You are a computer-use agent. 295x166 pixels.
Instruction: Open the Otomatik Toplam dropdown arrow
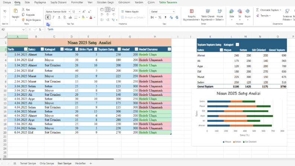click(x=280, y=10)
